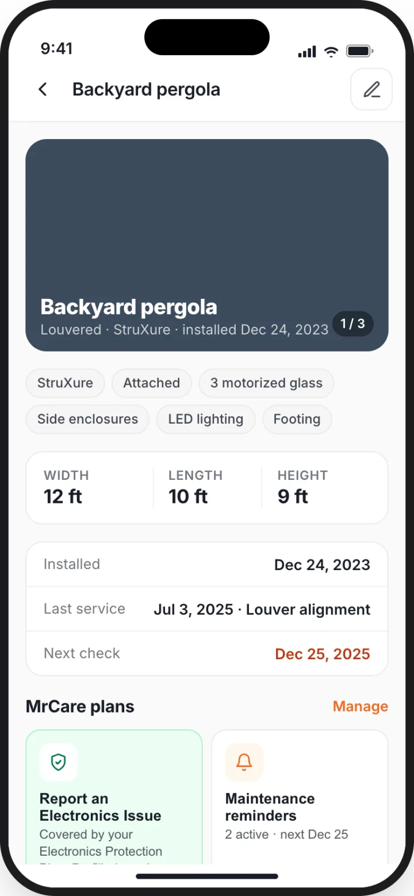Tap the Next check Dec 25, 2025 row

click(x=207, y=653)
